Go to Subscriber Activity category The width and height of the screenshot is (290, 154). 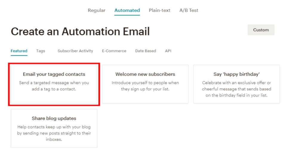pos(75,51)
